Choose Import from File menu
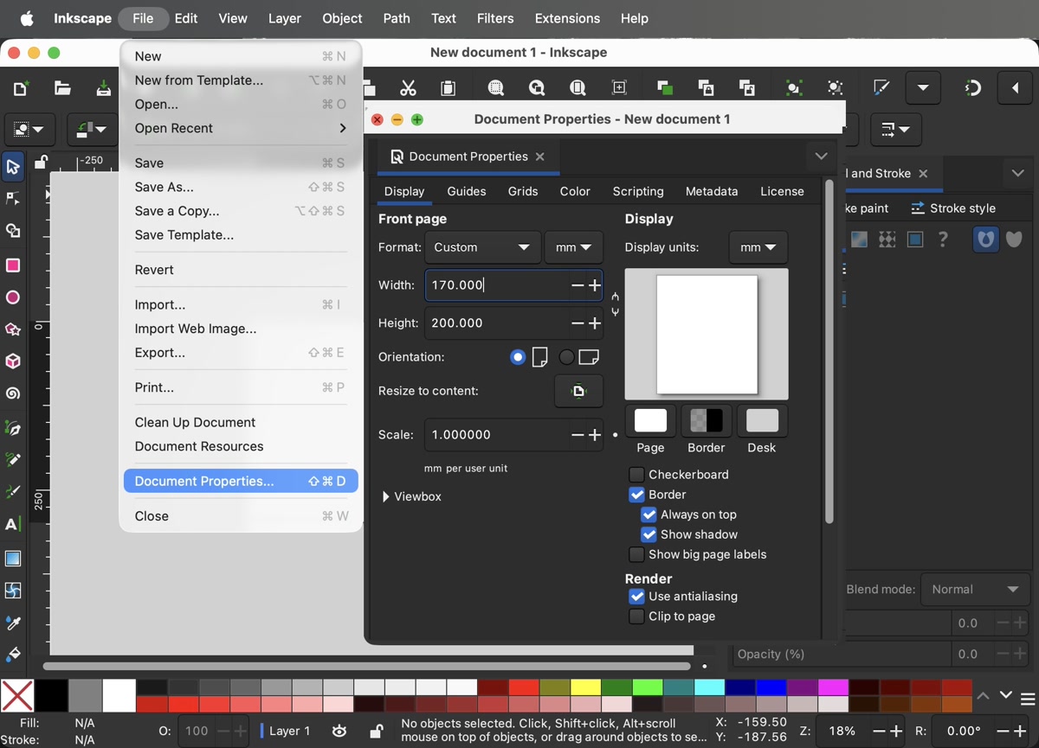1039x748 pixels. (241, 304)
